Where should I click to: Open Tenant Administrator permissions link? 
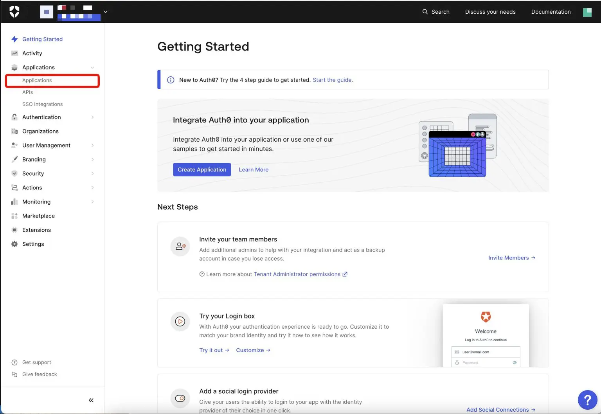[x=300, y=274]
